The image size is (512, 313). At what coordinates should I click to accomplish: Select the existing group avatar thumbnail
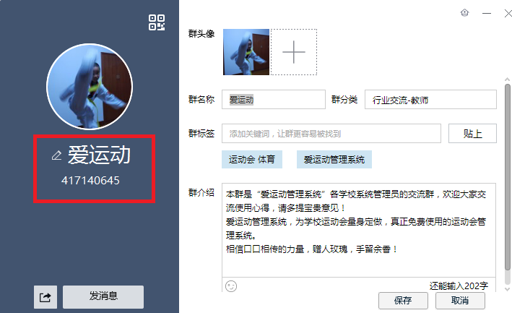[246, 52]
